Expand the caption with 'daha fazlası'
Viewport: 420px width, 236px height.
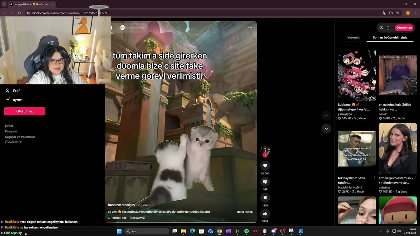pyautogui.click(x=245, y=212)
